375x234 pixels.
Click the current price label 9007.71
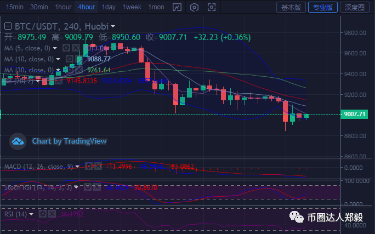point(354,114)
